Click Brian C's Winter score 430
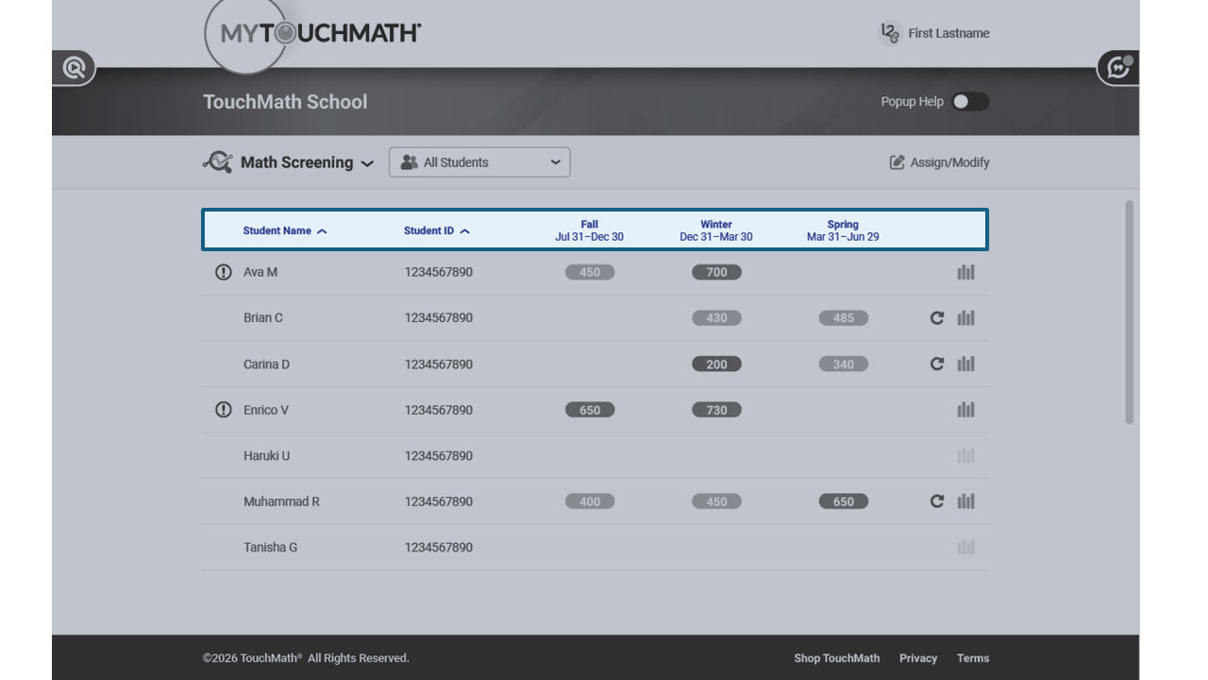 tap(716, 318)
